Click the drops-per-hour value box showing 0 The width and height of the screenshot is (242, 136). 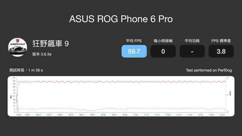coord(163,52)
